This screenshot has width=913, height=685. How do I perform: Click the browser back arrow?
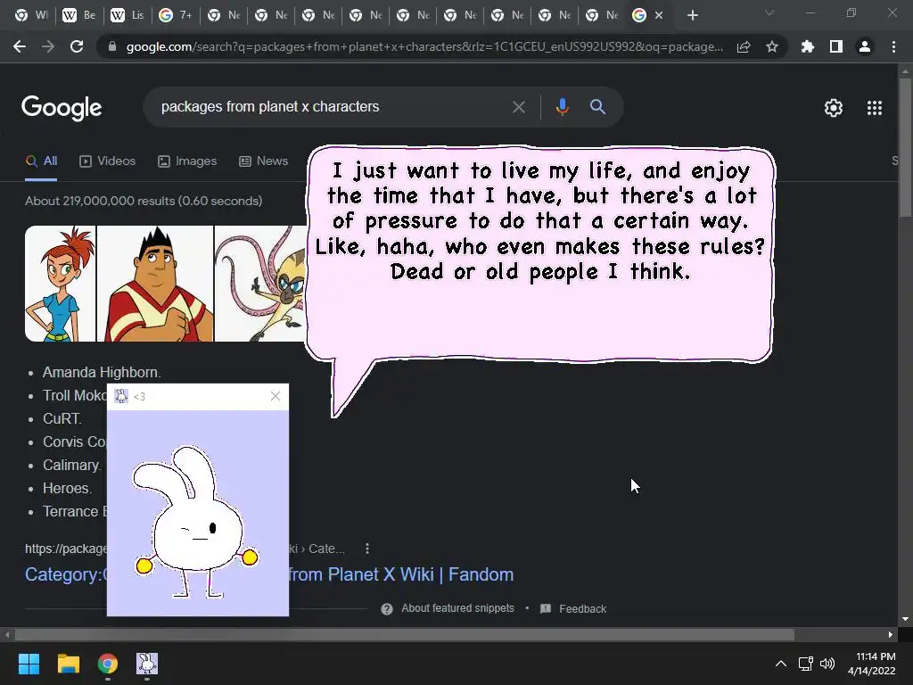click(20, 46)
